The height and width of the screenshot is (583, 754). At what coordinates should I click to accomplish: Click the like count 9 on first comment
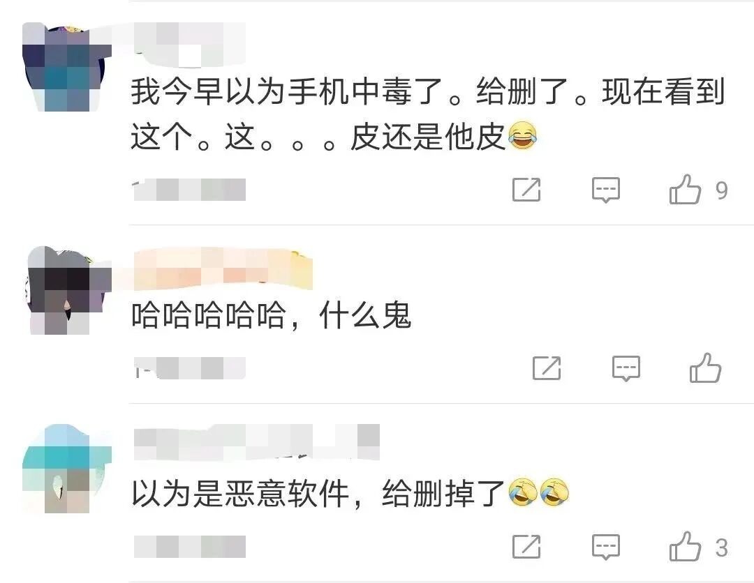click(x=721, y=190)
